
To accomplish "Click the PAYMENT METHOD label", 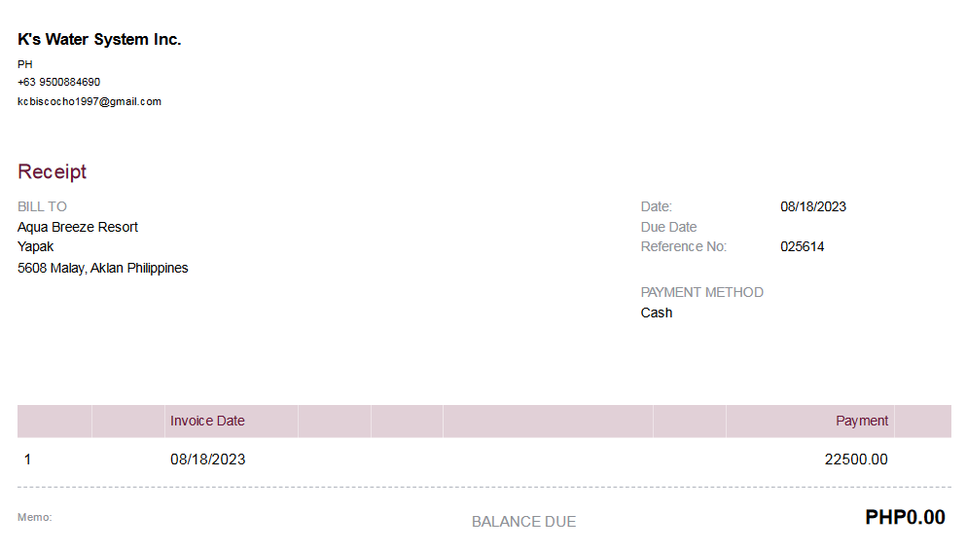I will [x=701, y=292].
